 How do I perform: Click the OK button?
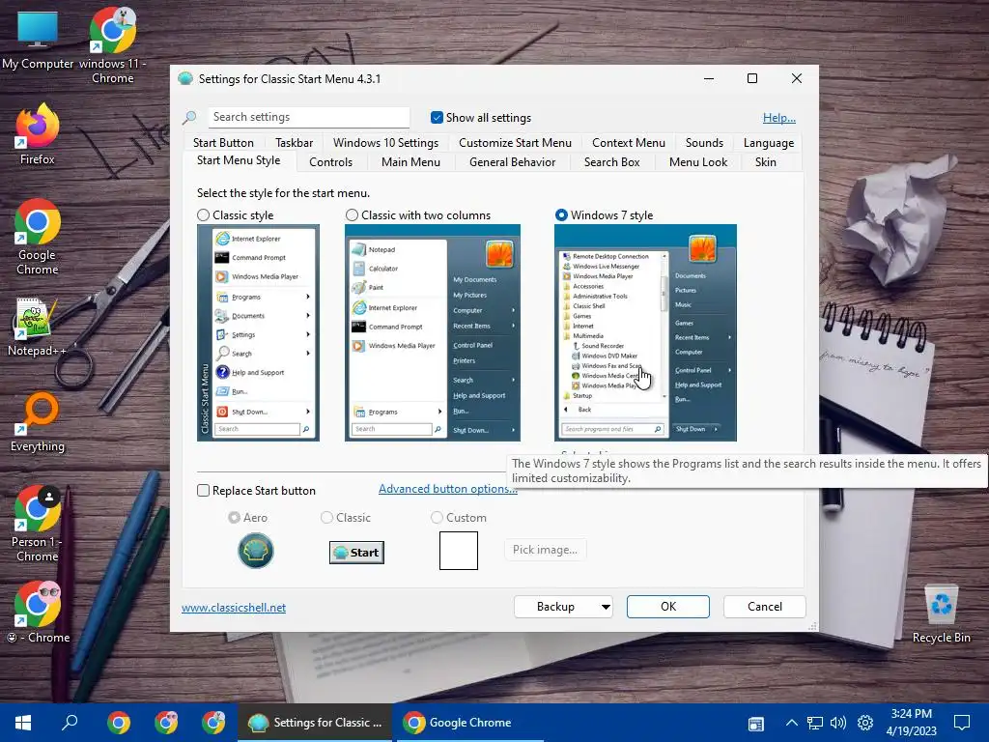tap(668, 607)
